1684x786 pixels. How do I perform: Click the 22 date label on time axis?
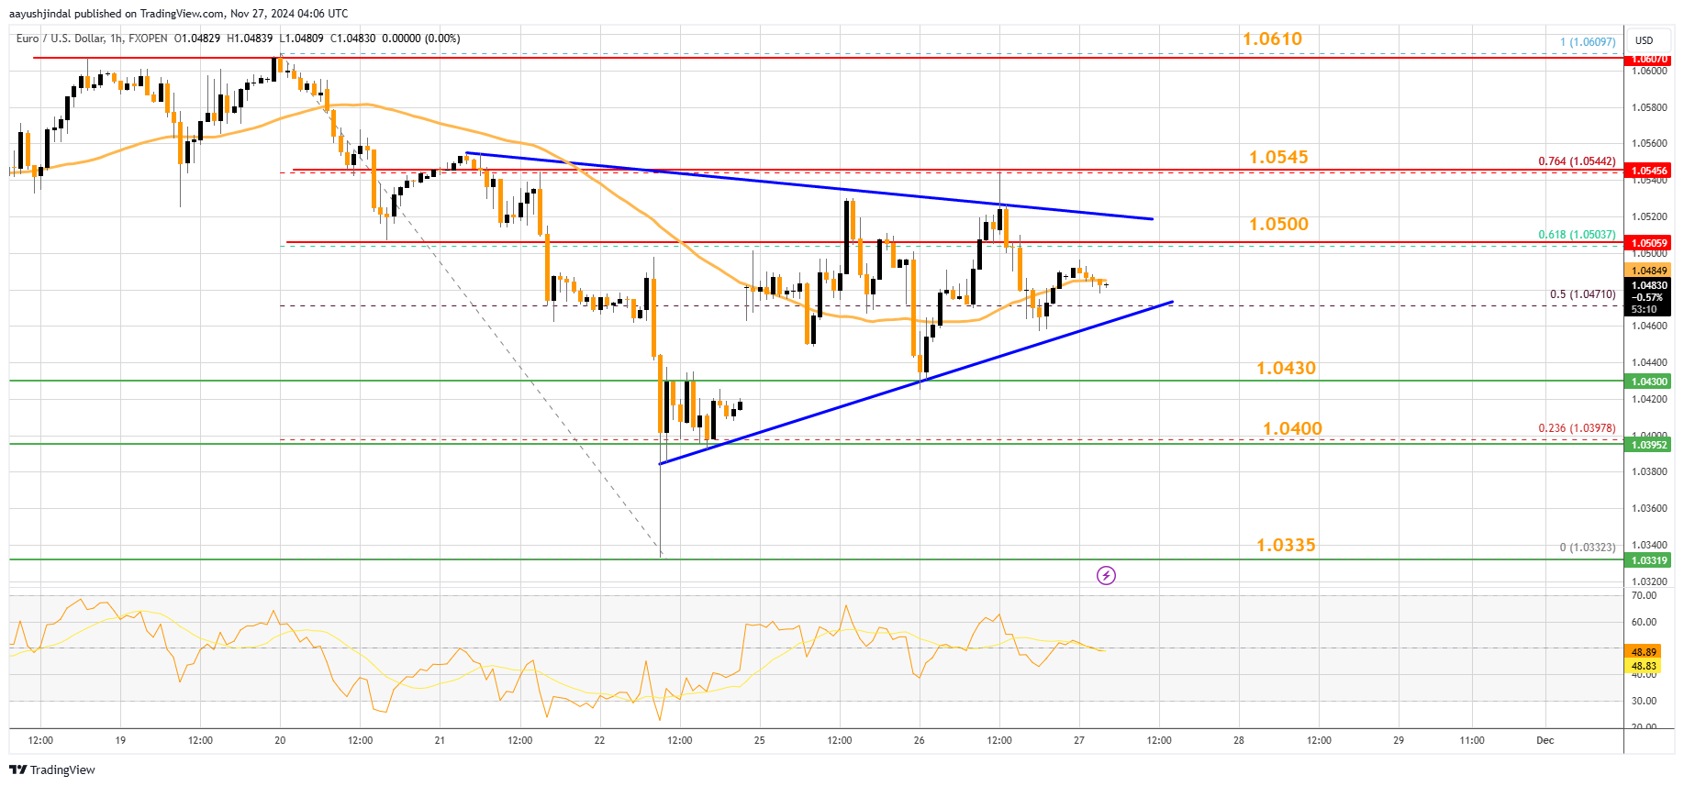point(599,740)
